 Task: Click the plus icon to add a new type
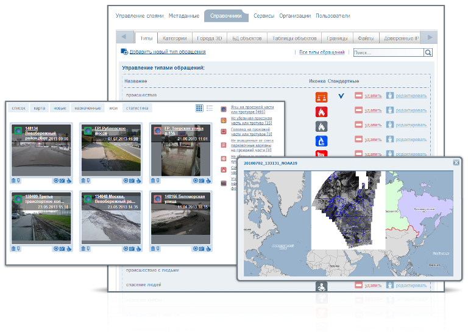coord(124,52)
